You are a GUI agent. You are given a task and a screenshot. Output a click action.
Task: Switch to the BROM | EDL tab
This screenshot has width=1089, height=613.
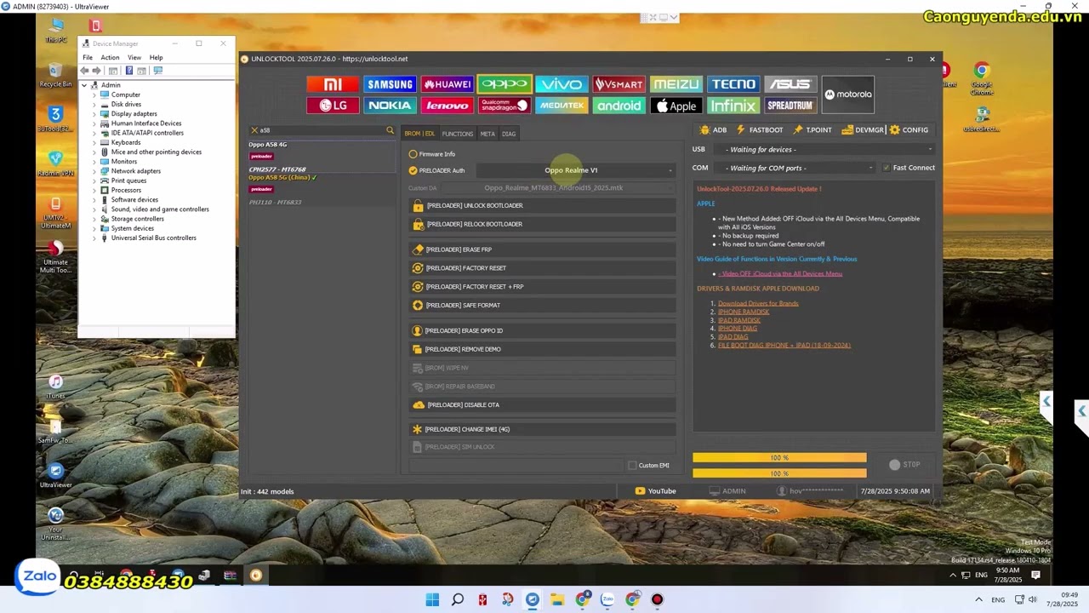[419, 134]
